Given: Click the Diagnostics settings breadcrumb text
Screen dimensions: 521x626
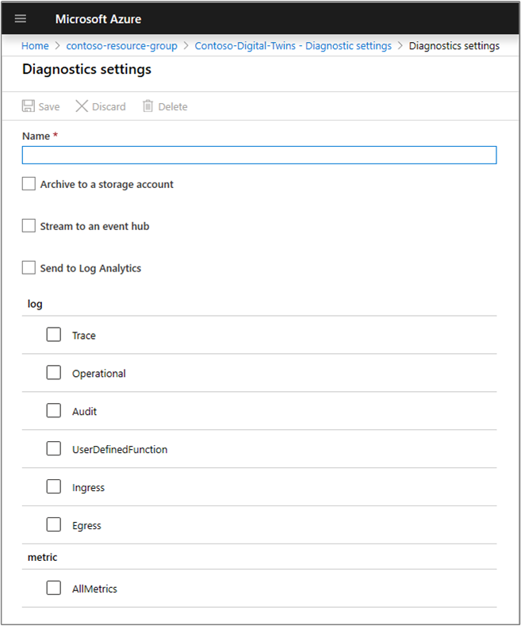Looking at the screenshot, I should (x=454, y=46).
